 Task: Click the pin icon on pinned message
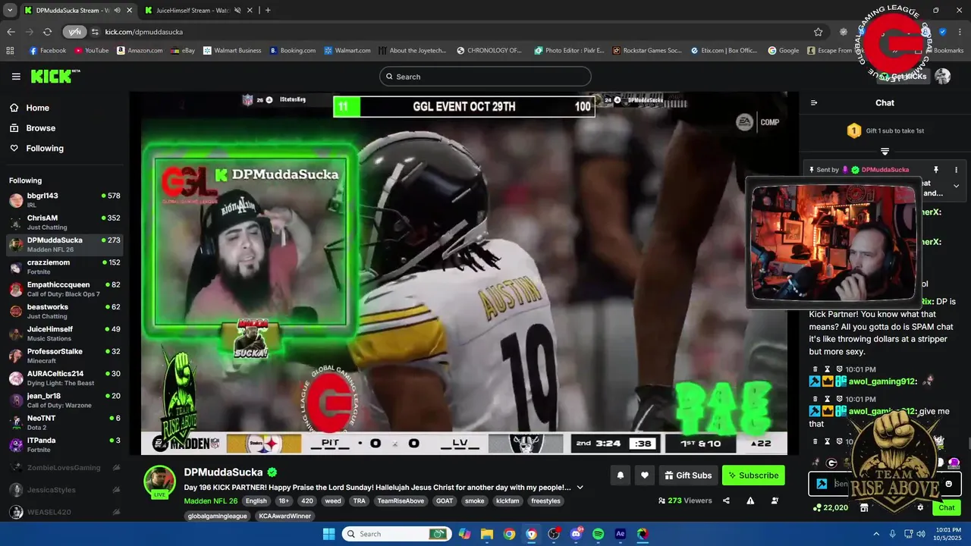tap(935, 170)
